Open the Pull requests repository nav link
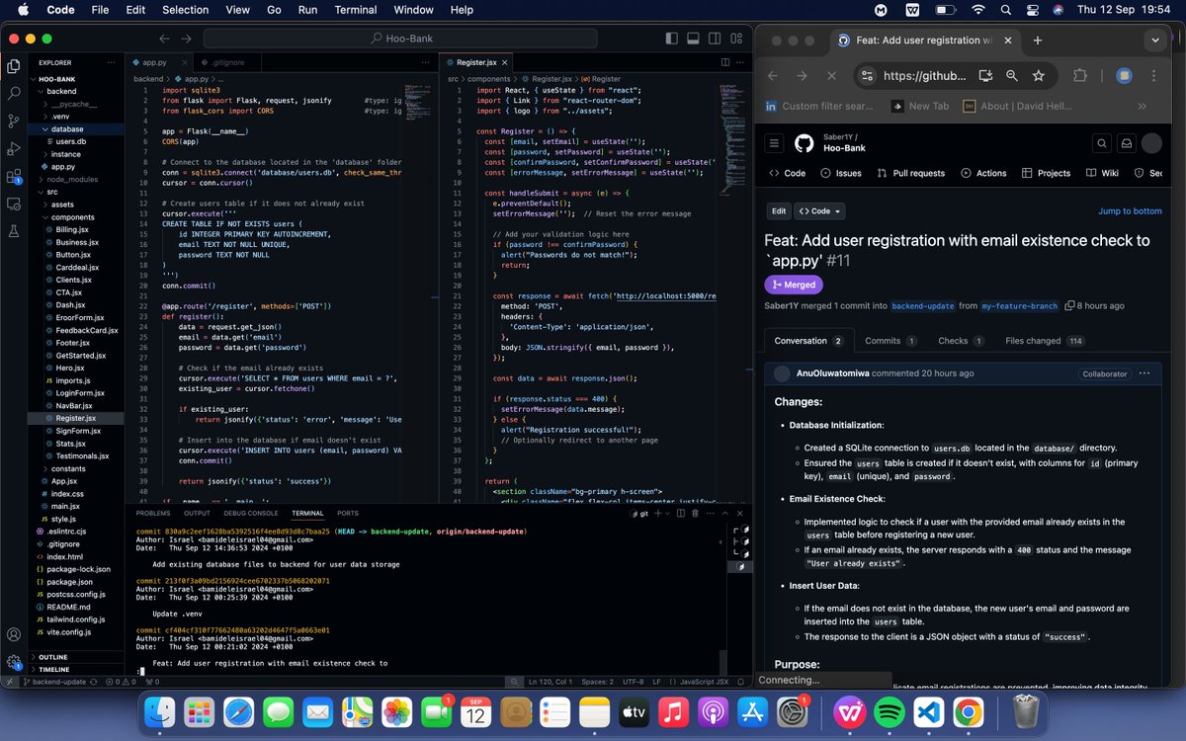Image resolution: width=1186 pixels, height=741 pixels. click(911, 173)
